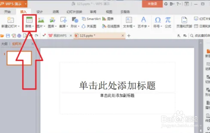Click the 新建幻灯片 new slide icon
This screenshot has width=210, height=133.
coord(10,20)
